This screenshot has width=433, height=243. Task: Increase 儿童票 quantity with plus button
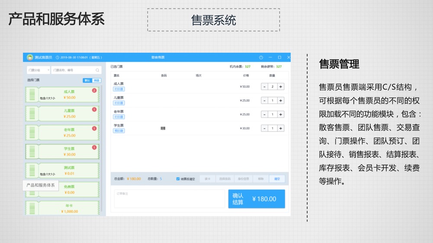coord(281,100)
